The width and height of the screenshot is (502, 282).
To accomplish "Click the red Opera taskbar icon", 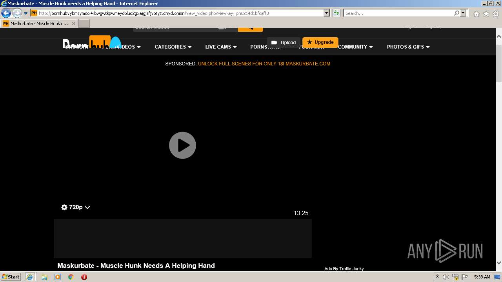I will tap(84, 277).
